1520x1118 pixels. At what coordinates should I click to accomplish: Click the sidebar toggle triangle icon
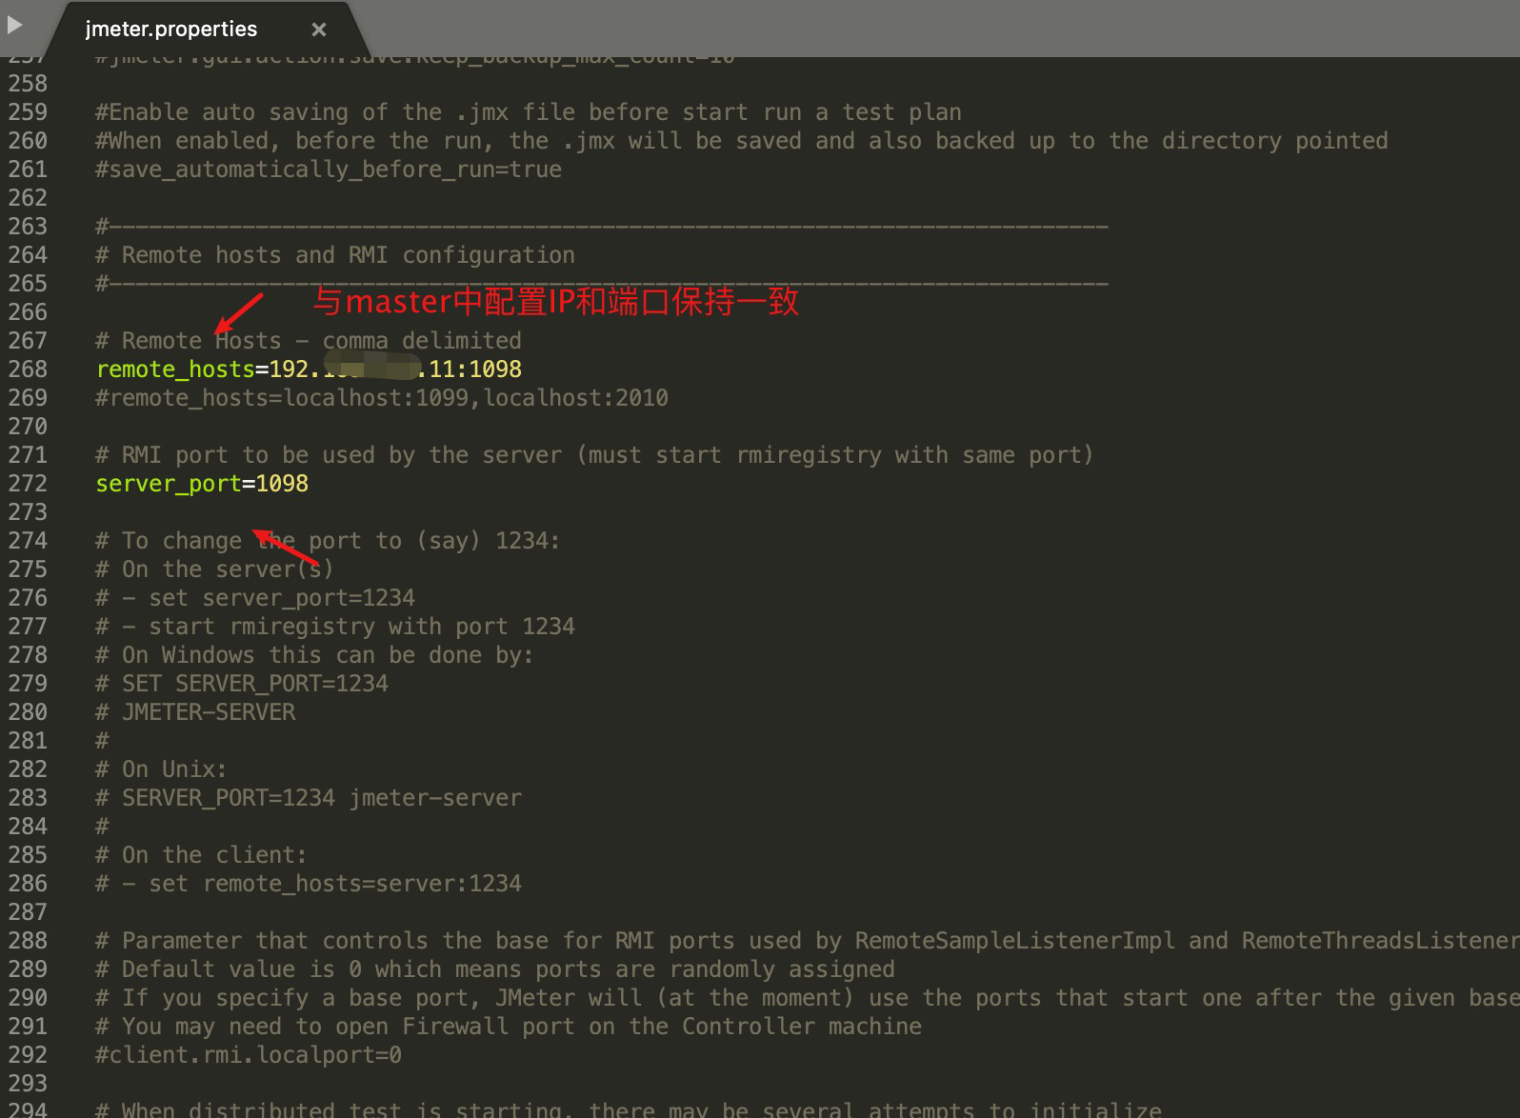point(14,24)
